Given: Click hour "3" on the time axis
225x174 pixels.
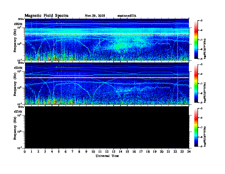Looking at the screenshot, I should click(x=45, y=152).
